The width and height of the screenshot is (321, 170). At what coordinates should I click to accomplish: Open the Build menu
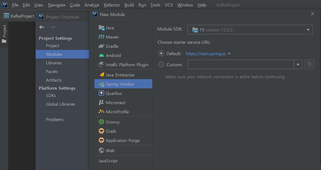click(129, 5)
